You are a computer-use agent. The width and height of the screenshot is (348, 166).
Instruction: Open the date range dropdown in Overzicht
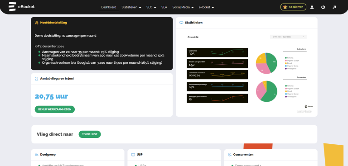pos(288,37)
